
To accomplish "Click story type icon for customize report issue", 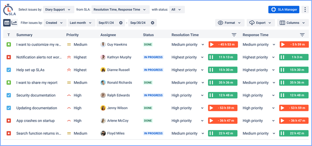I will click(8, 45).
